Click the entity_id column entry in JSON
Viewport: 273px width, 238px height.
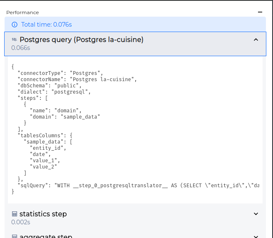[48, 148]
